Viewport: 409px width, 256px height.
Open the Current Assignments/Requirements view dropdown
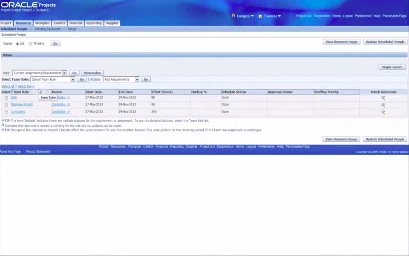pos(64,73)
